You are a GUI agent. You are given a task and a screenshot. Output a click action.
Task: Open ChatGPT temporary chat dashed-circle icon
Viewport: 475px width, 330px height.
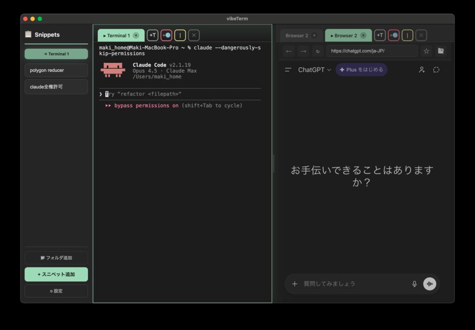(436, 70)
